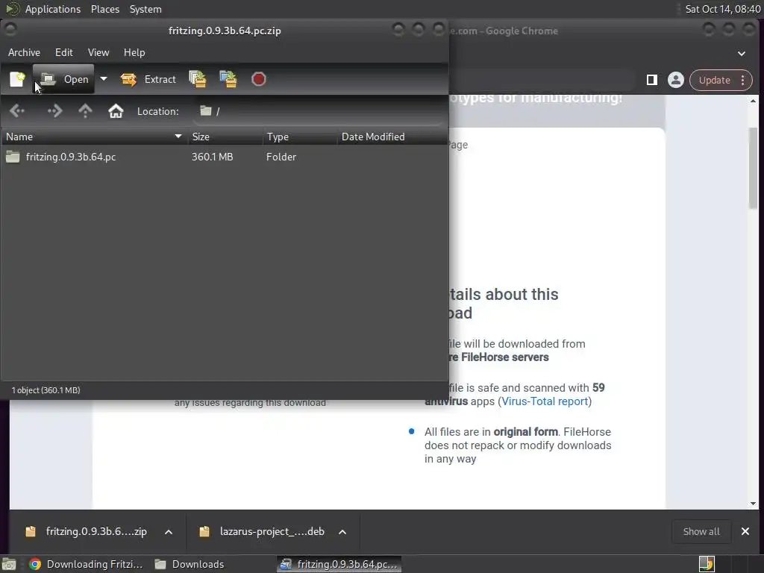This screenshot has height=573, width=764.
Task: Click the folder icon of fritzing.0.9.3b.64.pc
Action: [x=13, y=157]
